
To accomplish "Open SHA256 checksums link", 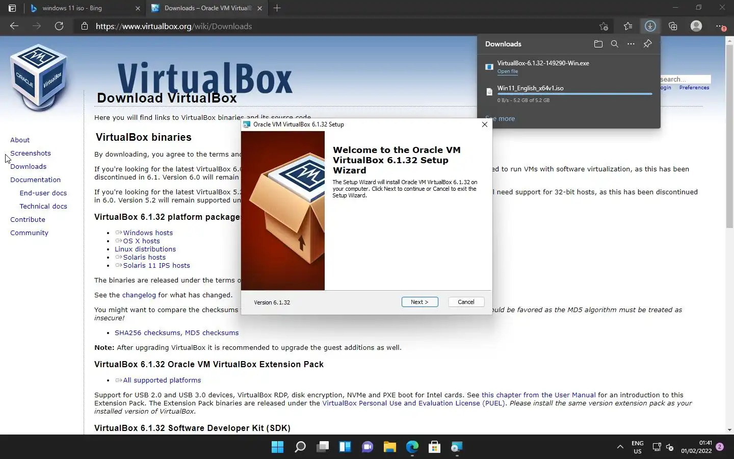I will click(x=147, y=333).
